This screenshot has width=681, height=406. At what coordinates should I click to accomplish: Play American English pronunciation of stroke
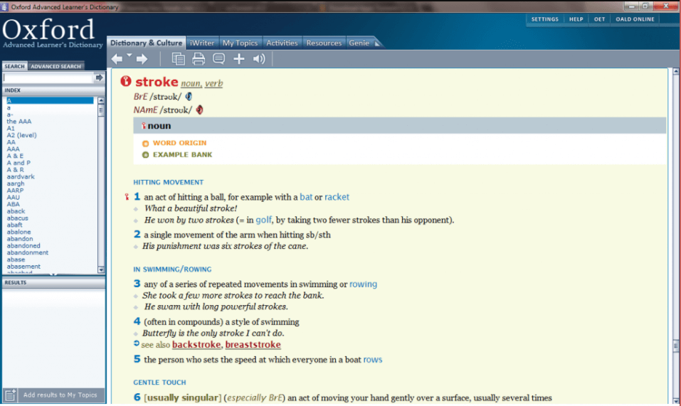200,110
